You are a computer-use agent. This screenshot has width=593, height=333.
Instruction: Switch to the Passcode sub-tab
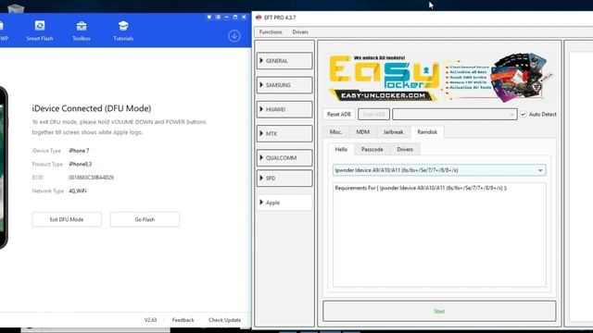[372, 150]
